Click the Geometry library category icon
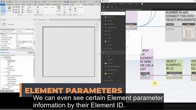 106,24
